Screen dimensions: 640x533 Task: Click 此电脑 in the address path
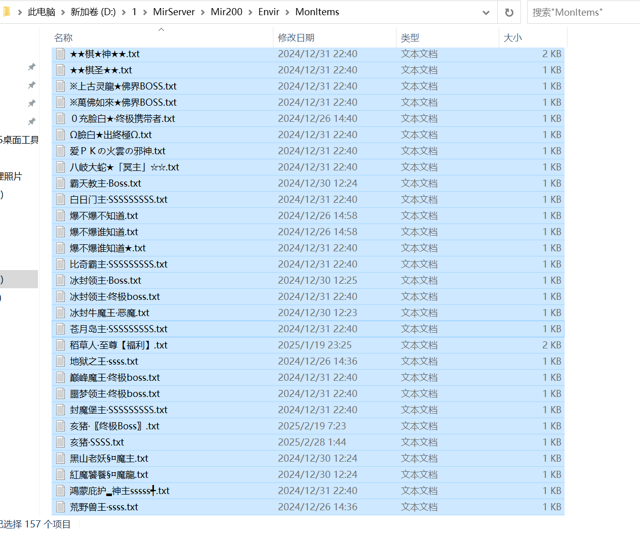click(42, 12)
